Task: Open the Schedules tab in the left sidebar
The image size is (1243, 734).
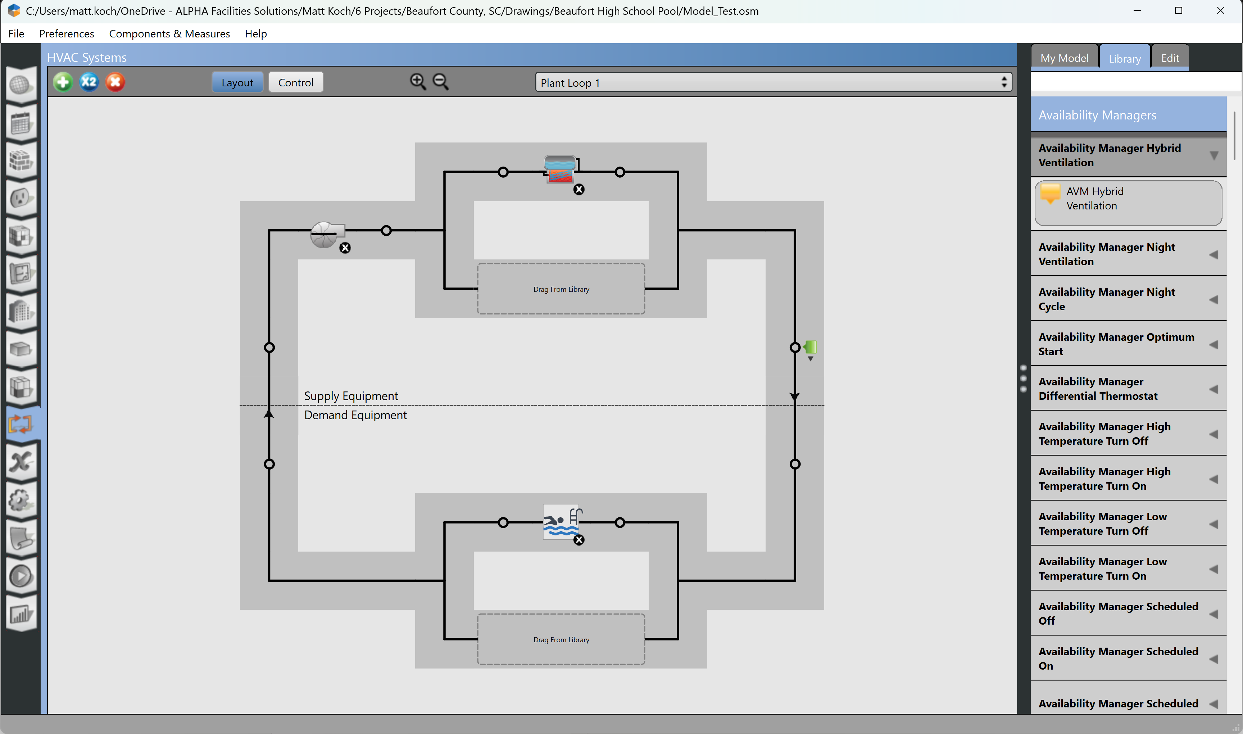Action: point(21,123)
